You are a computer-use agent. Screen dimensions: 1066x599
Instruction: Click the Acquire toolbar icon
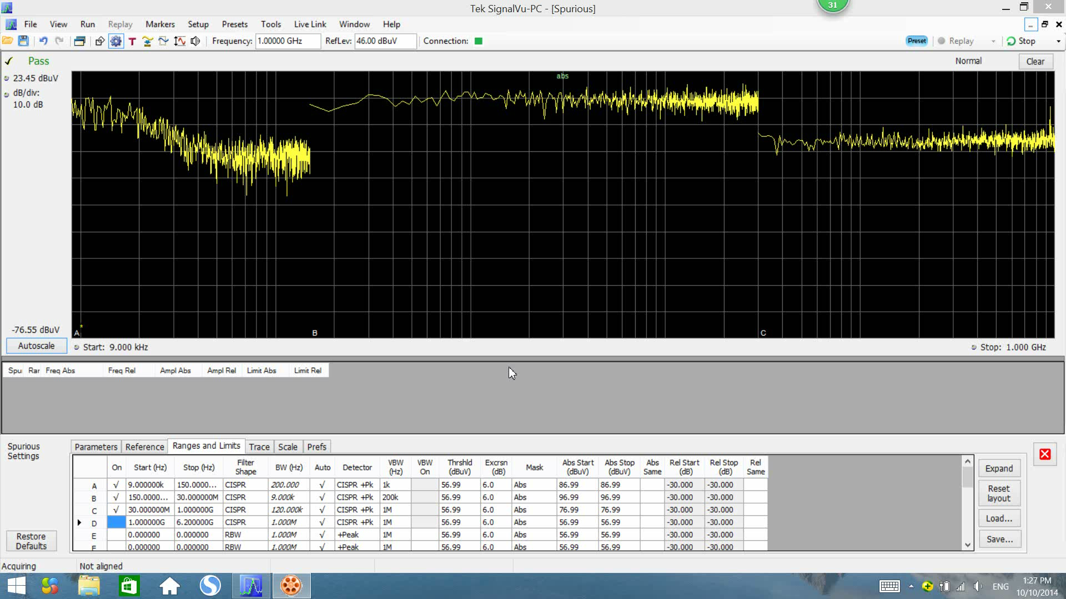[x=148, y=41]
